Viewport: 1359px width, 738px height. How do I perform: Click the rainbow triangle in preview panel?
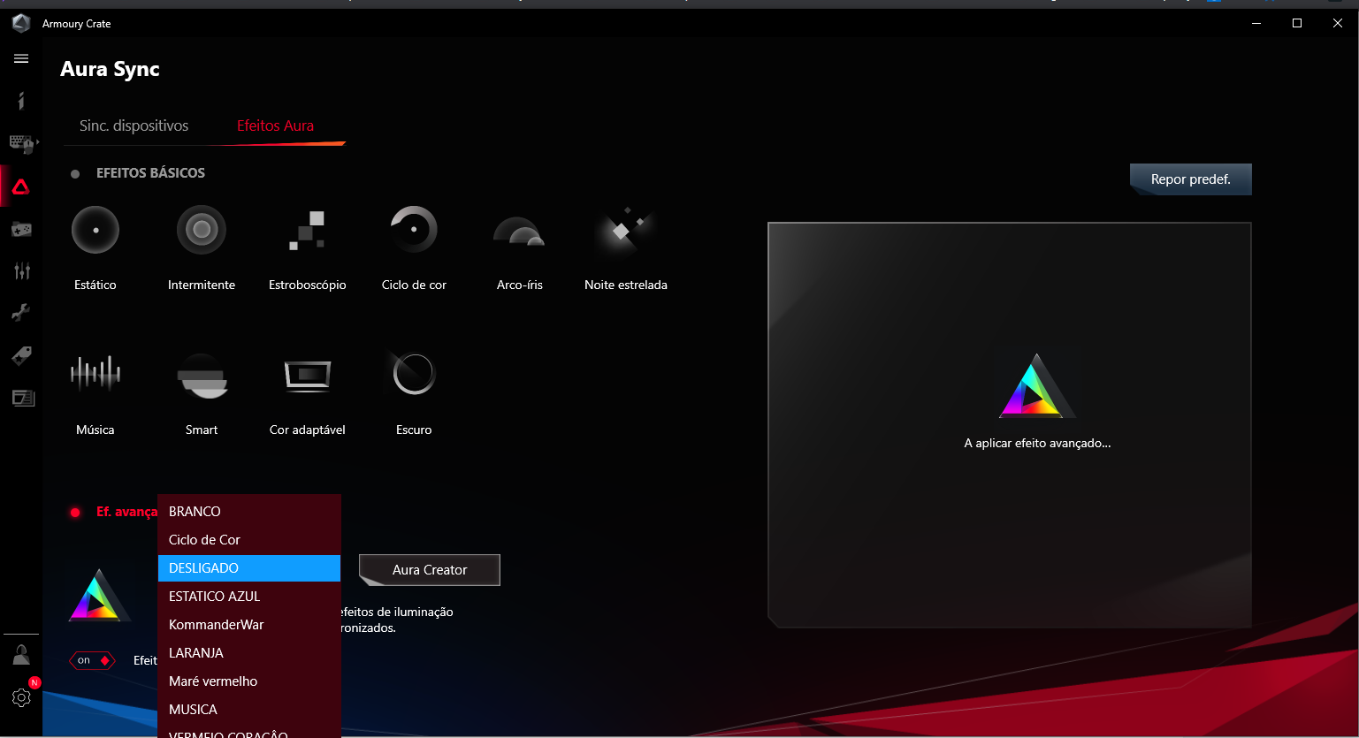(x=1035, y=387)
